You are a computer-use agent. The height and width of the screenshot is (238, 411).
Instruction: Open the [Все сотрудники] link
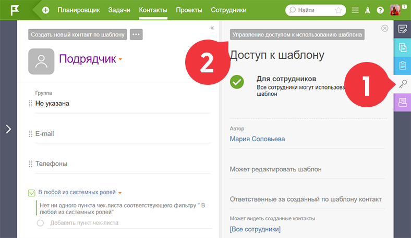[x=255, y=229]
